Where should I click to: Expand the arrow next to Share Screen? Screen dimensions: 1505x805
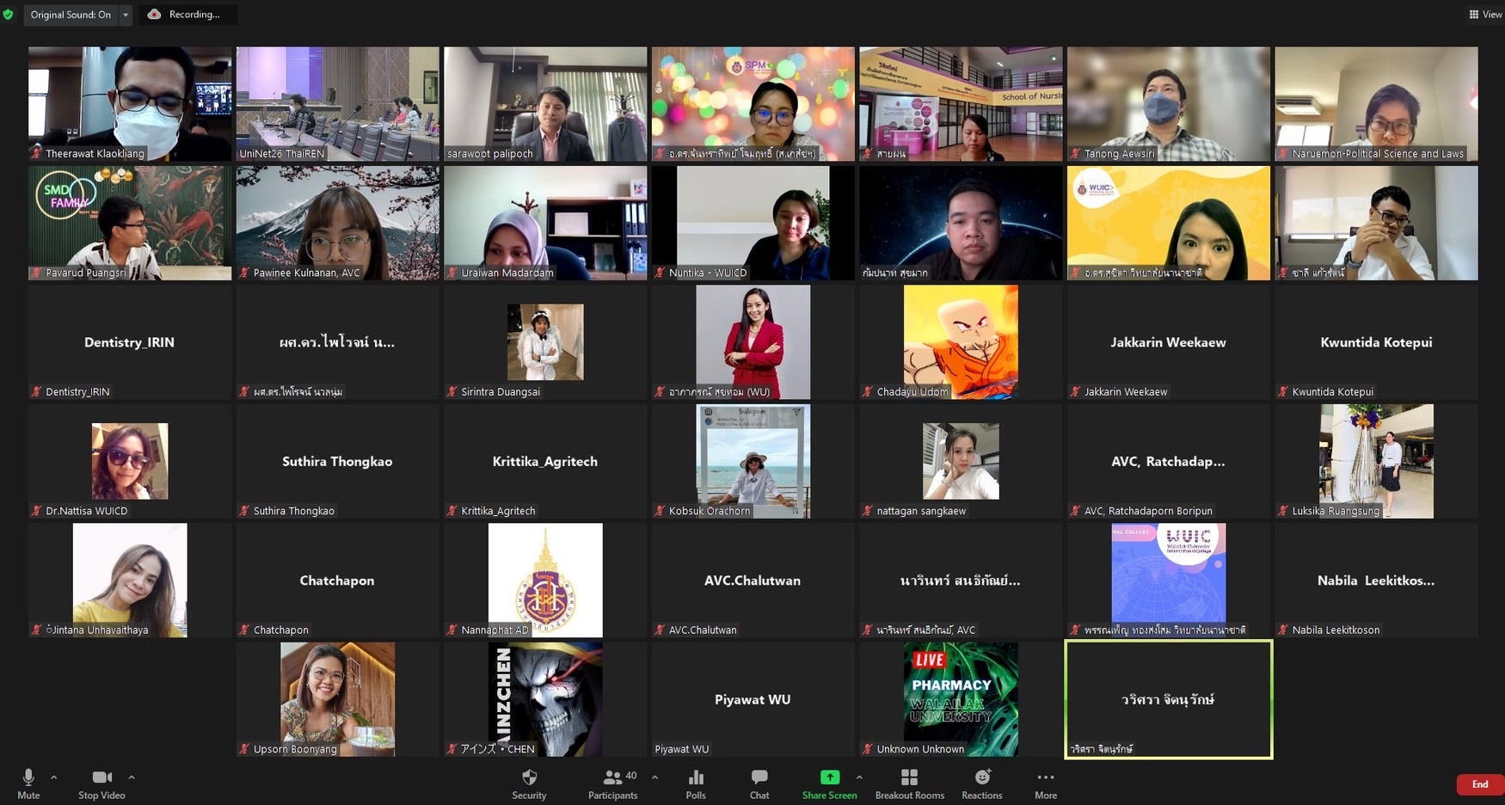[859, 777]
